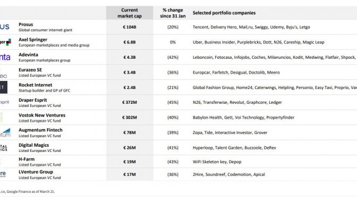Click the Augmentum Fintech logo icon
The width and height of the screenshot is (357, 197).
click(5, 132)
